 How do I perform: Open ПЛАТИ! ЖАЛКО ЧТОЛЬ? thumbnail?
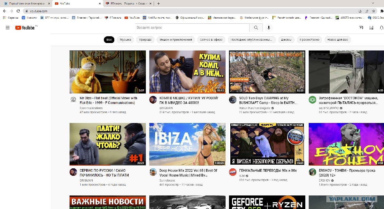pos(108,144)
